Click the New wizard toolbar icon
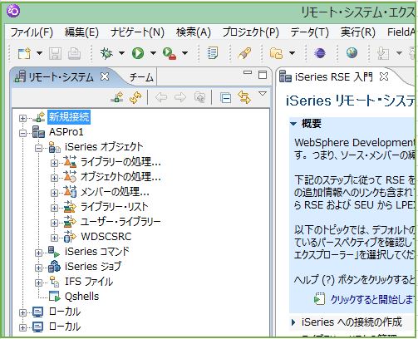The width and height of the screenshot is (418, 339). click(24, 53)
